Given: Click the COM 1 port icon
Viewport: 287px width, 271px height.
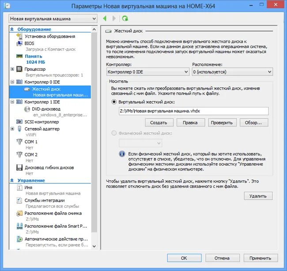Looking at the screenshot, I should pos(19,141).
